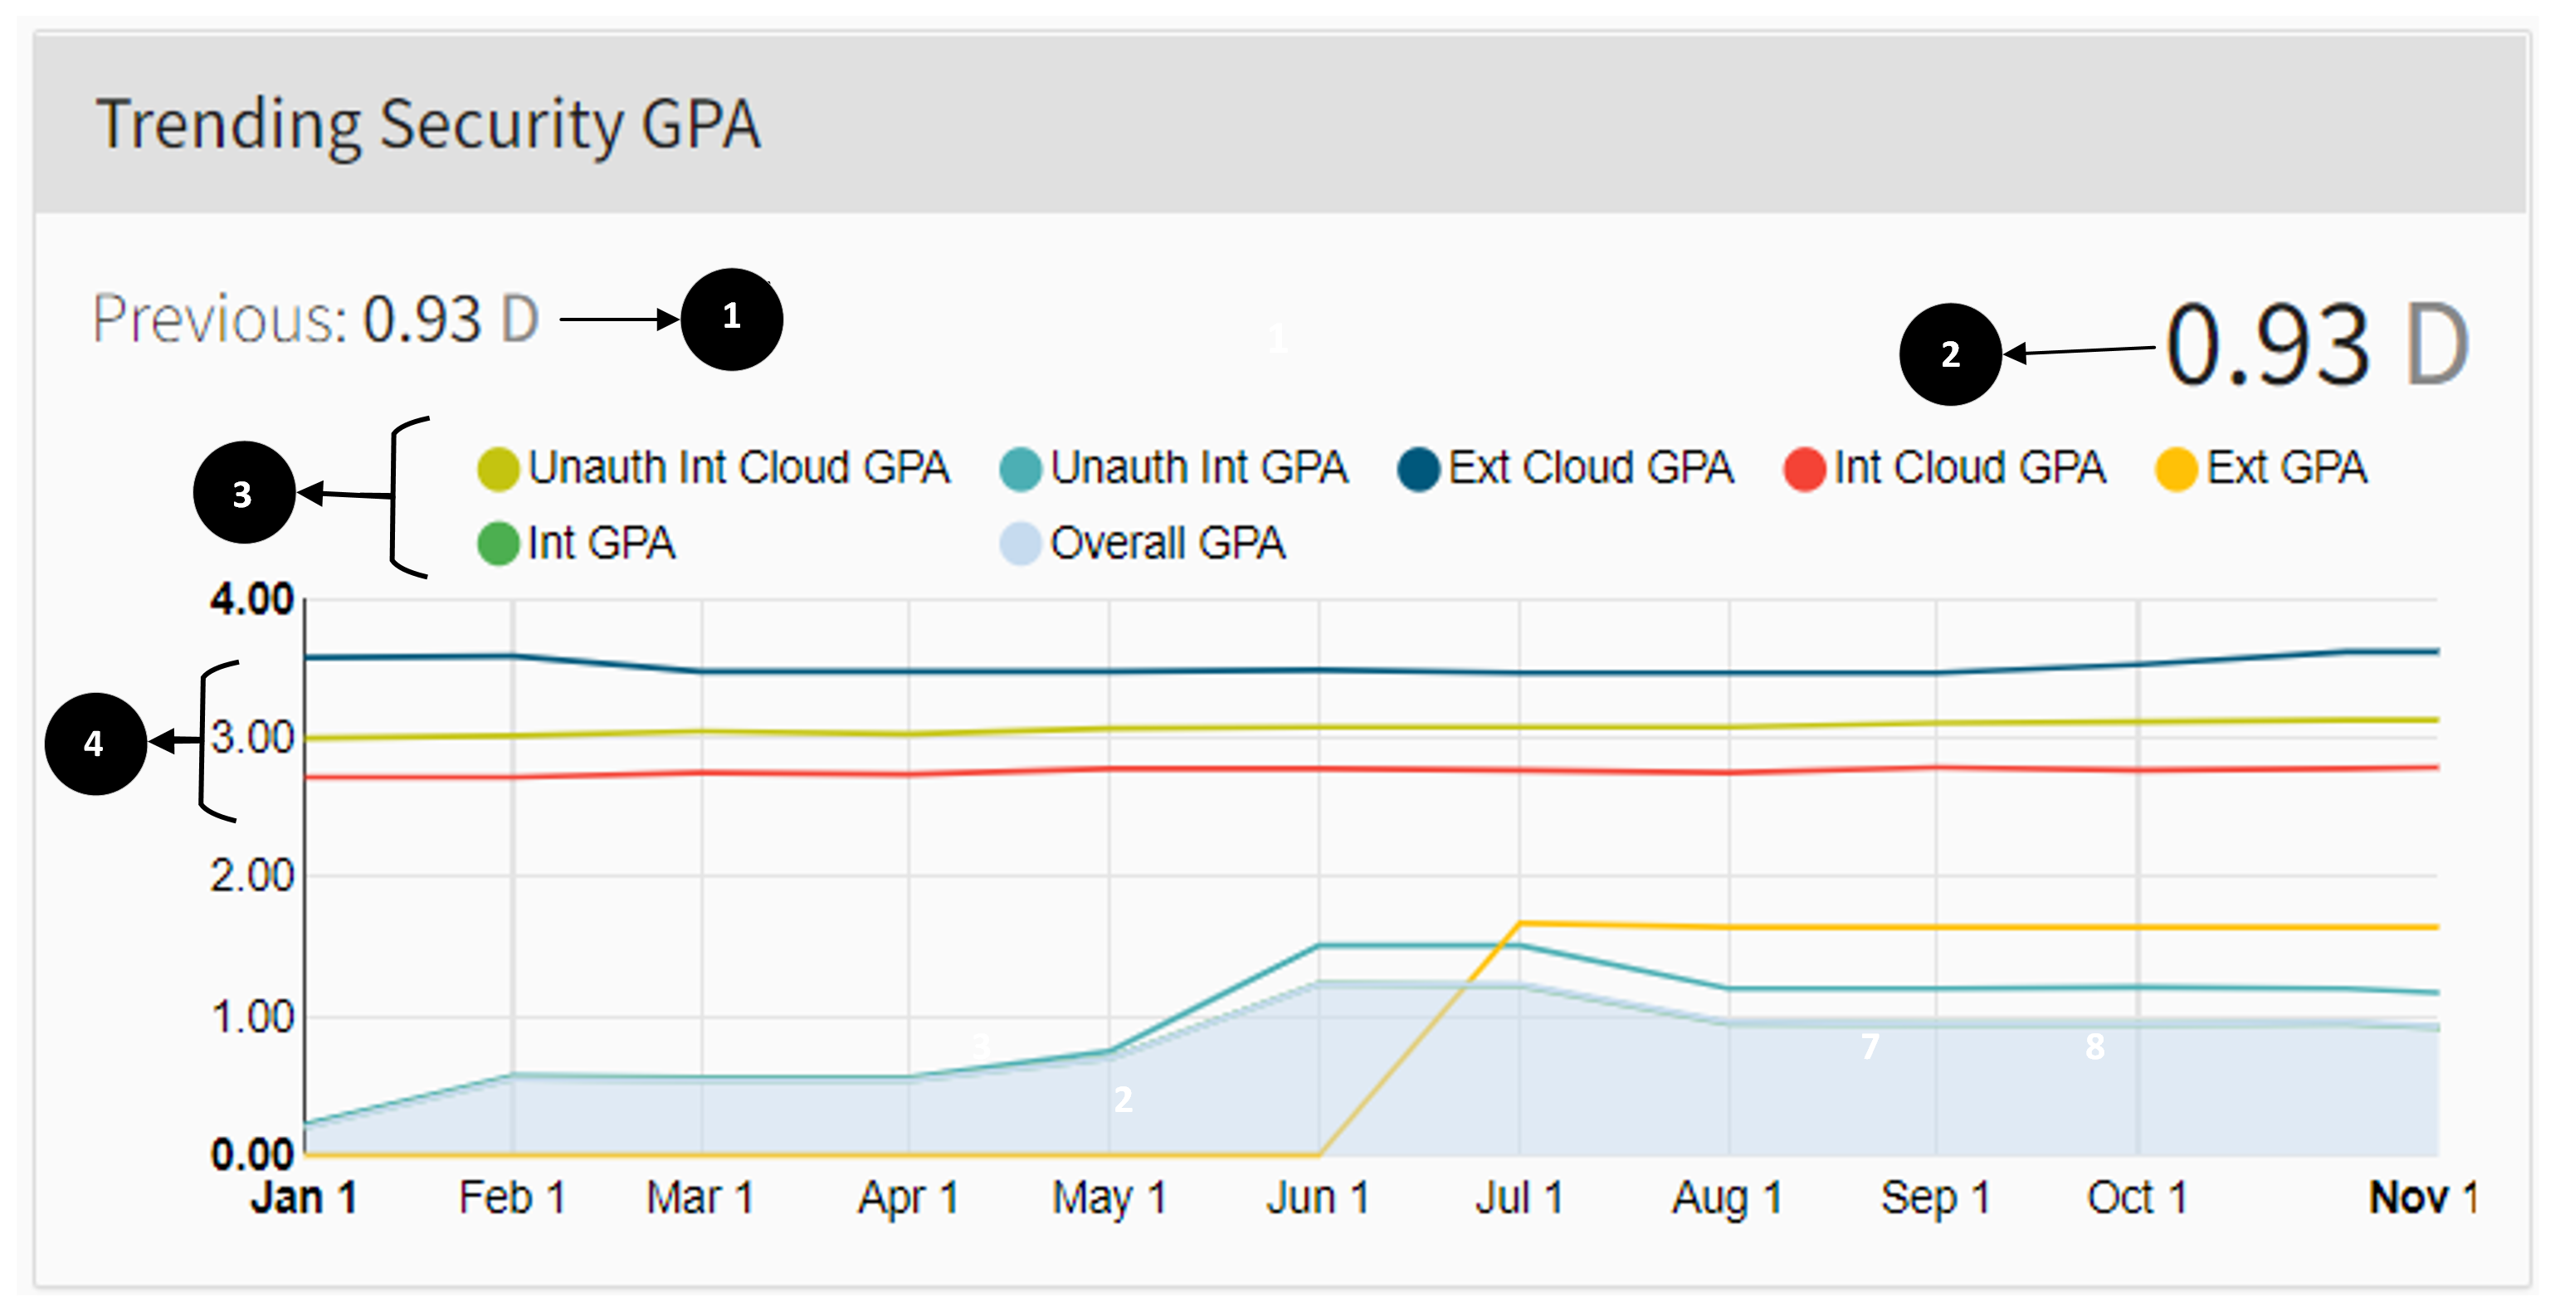Click annotation marker number 3
This screenshot has width=2555, height=1312.
pos(244,493)
